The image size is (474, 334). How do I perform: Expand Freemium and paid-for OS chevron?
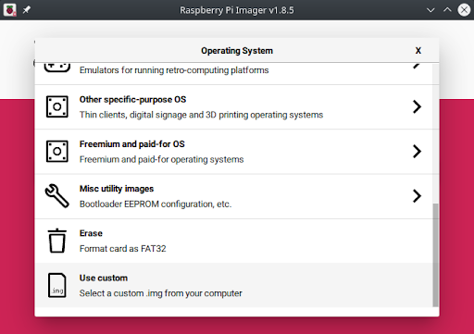pyautogui.click(x=417, y=151)
